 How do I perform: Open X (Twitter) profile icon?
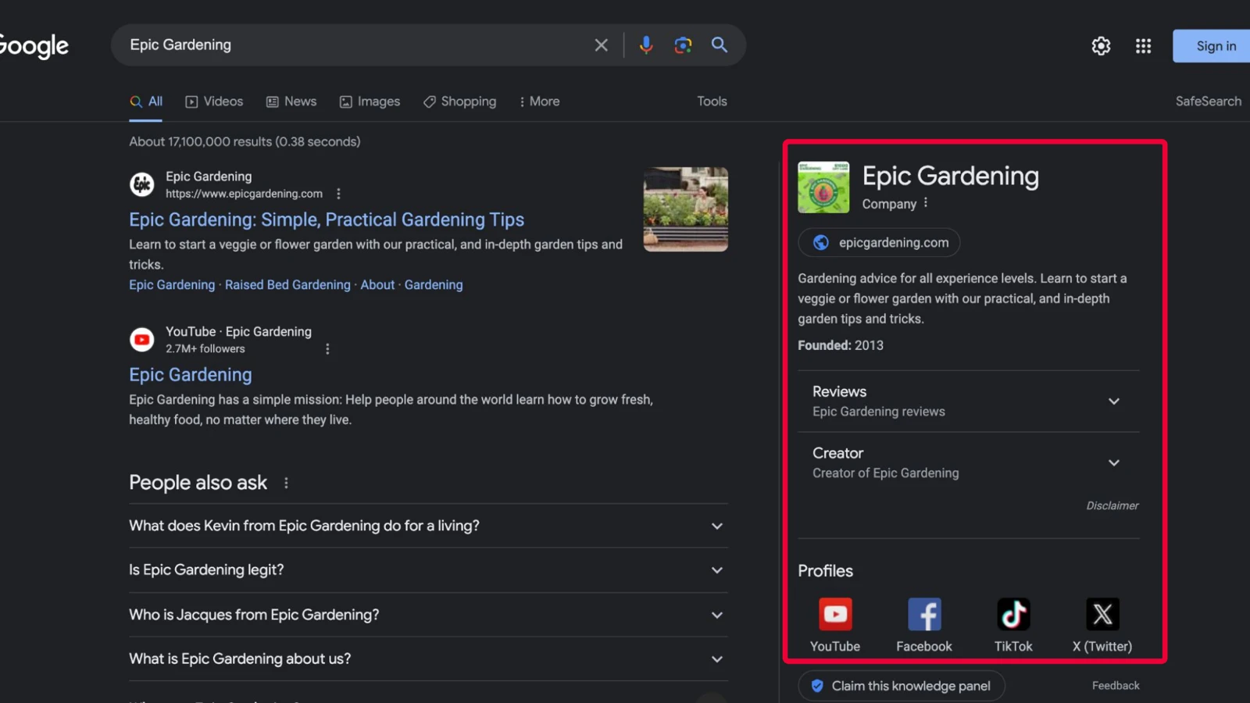point(1102,614)
